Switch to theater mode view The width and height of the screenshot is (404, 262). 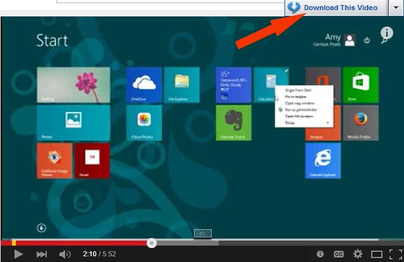click(x=376, y=254)
